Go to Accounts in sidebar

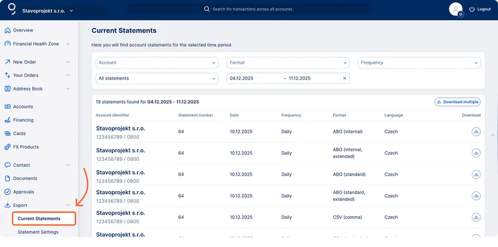(x=23, y=107)
